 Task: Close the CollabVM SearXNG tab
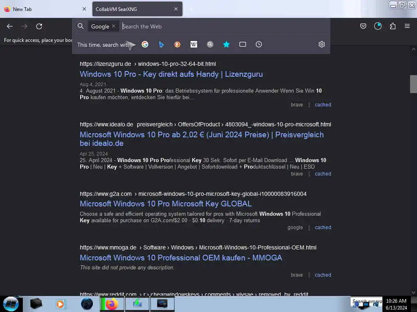(176, 9)
